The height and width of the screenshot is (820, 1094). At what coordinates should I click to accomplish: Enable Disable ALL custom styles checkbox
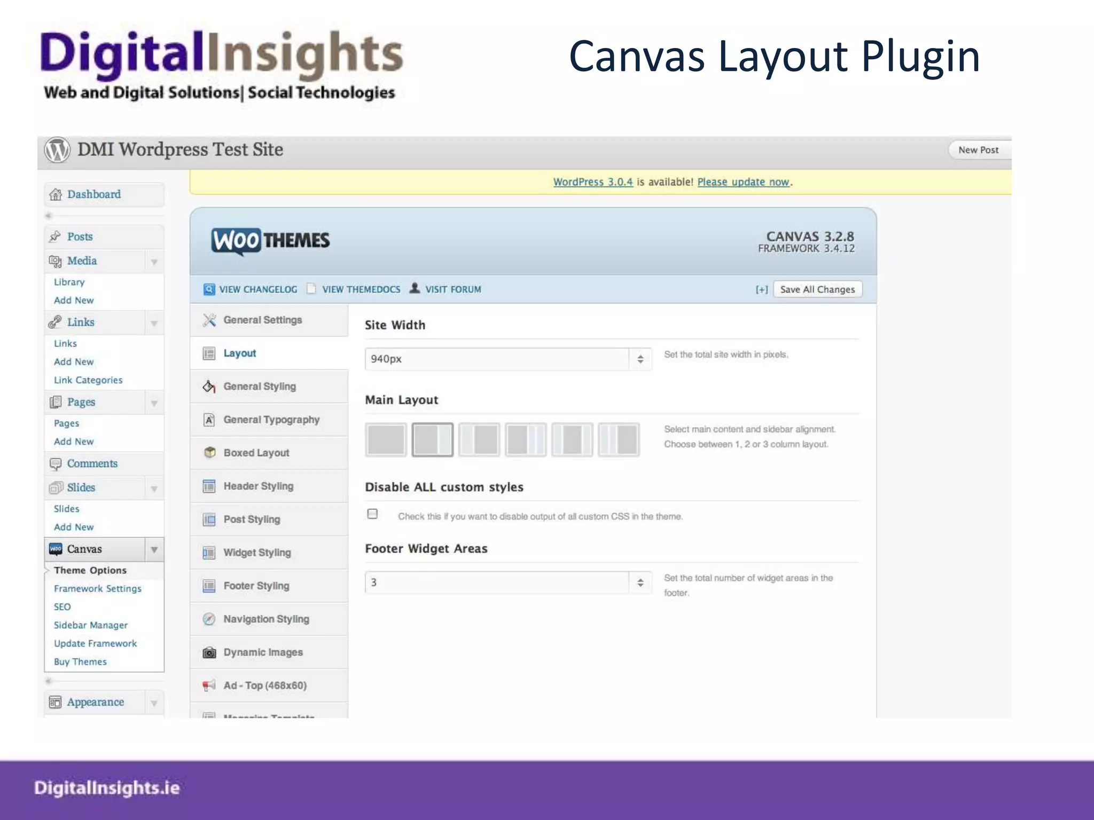(x=373, y=514)
